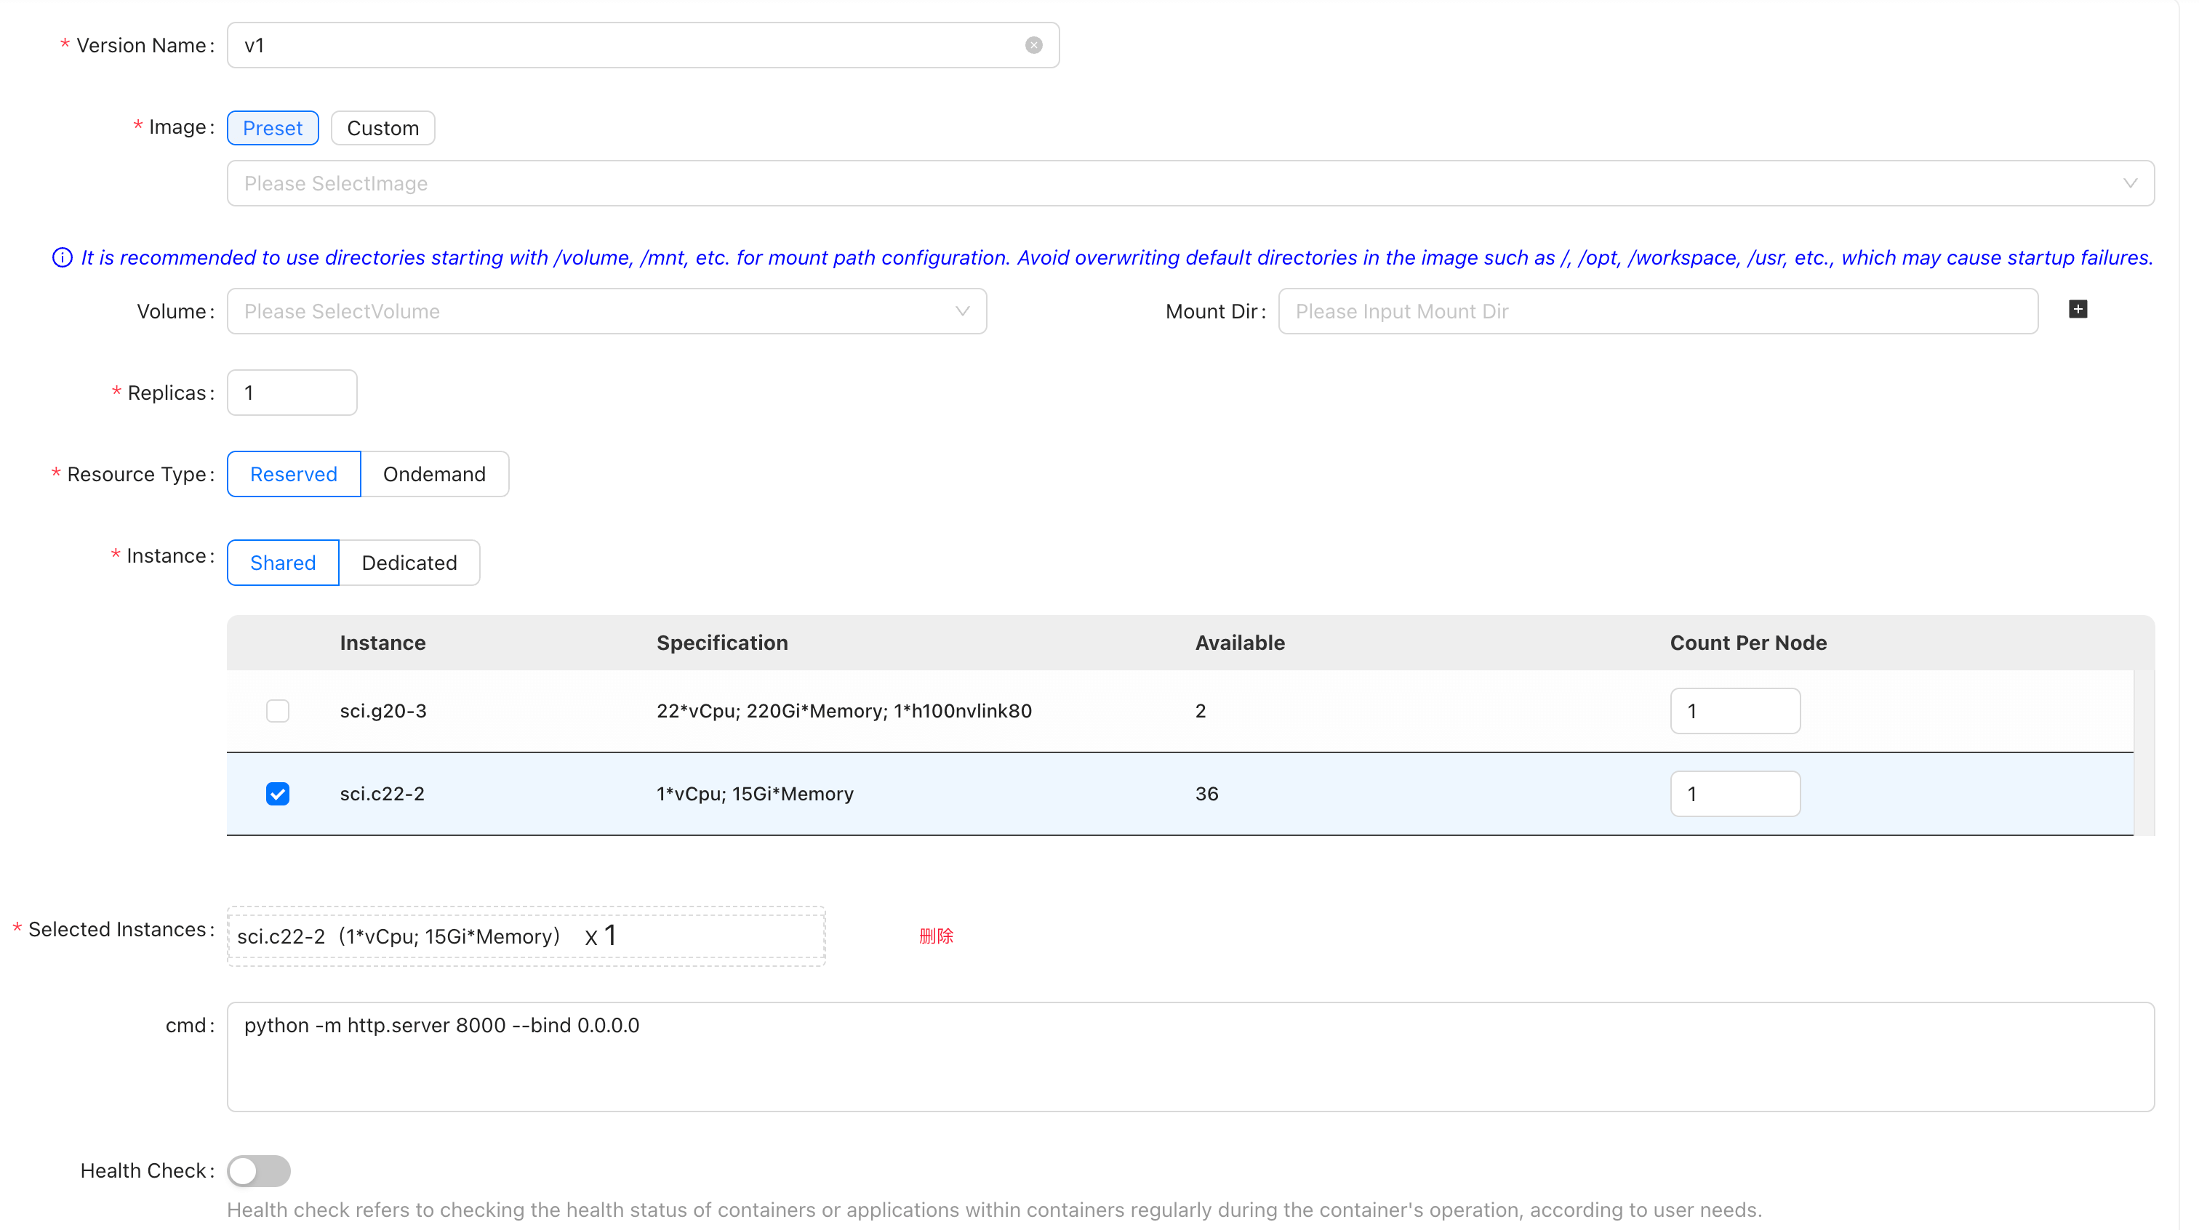
Task: Click specification 22*vCpu; 220Gi*Memory; 1*h100nvlink80
Action: (844, 711)
